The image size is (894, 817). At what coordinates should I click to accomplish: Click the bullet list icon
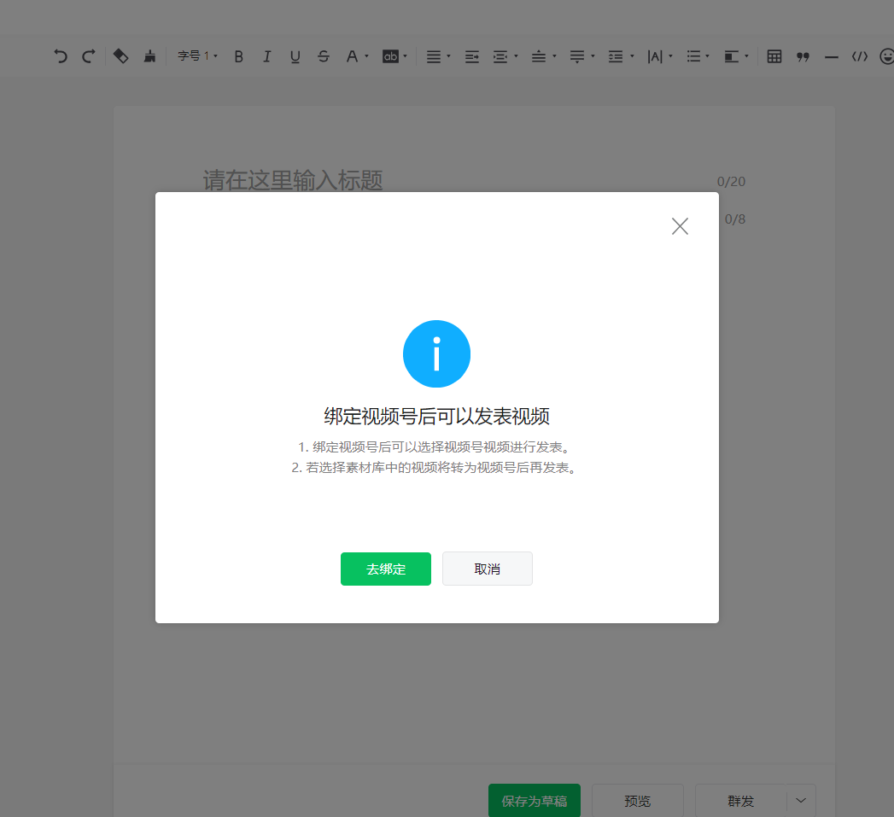693,56
